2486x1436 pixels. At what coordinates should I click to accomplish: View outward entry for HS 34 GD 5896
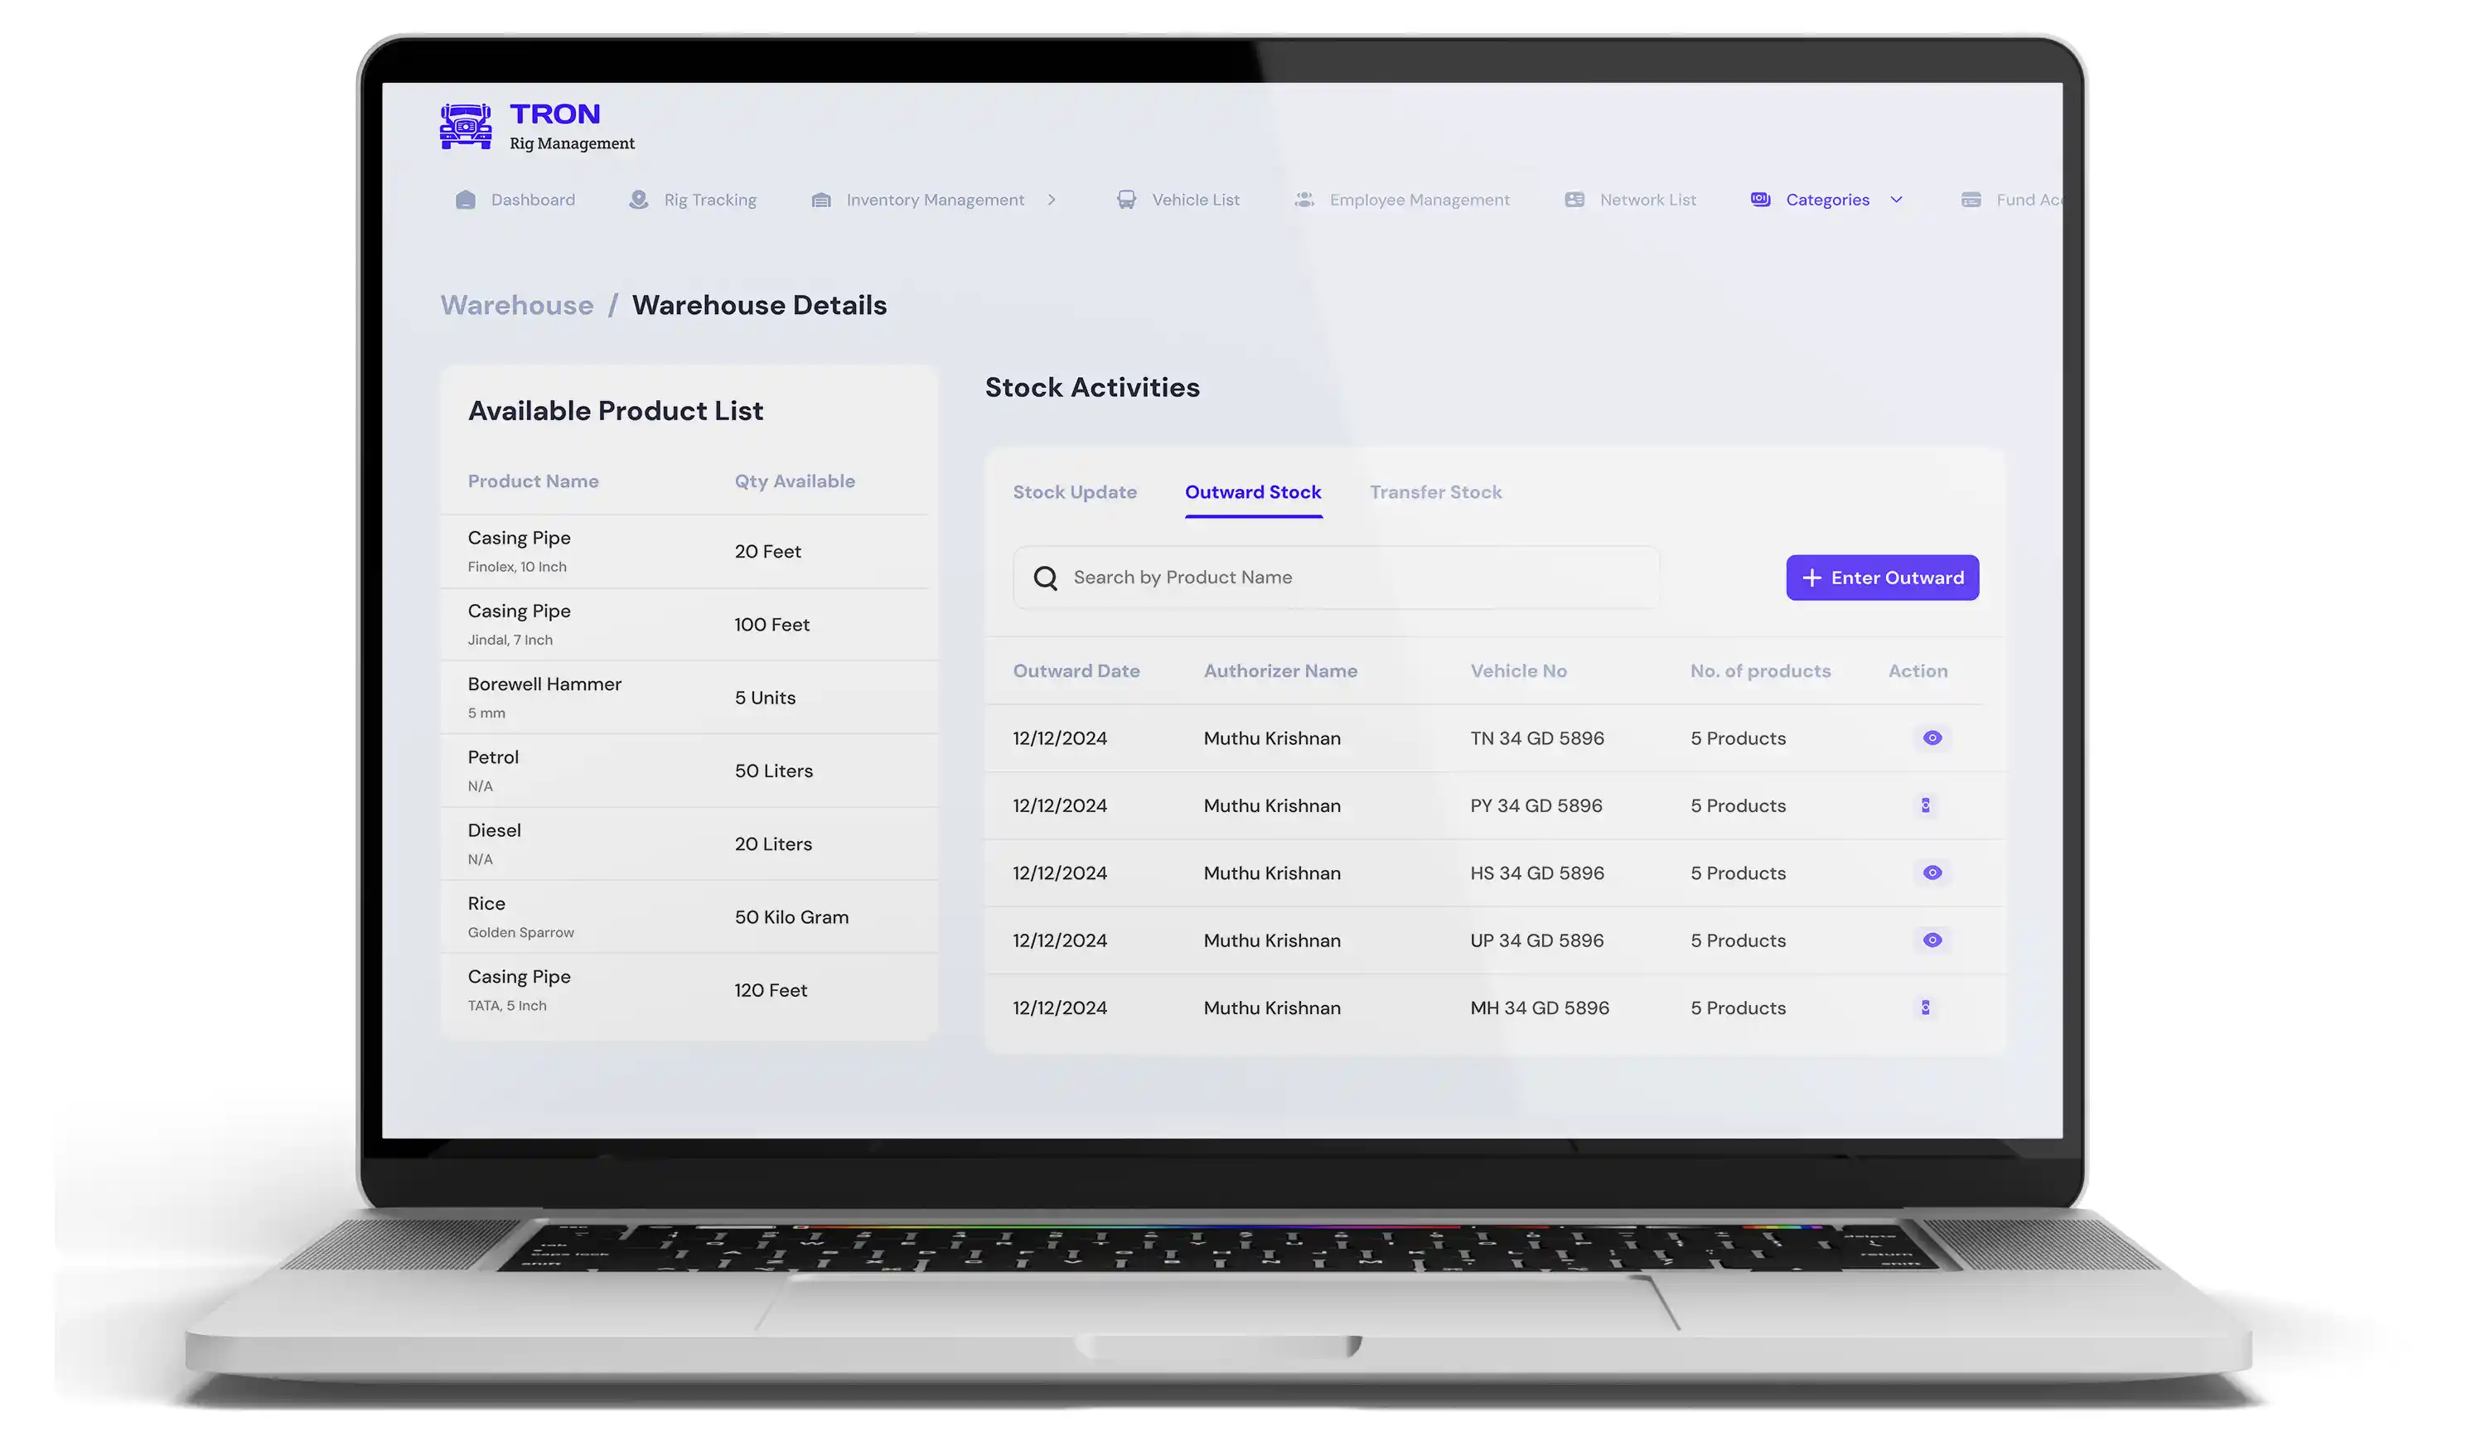click(x=1932, y=873)
